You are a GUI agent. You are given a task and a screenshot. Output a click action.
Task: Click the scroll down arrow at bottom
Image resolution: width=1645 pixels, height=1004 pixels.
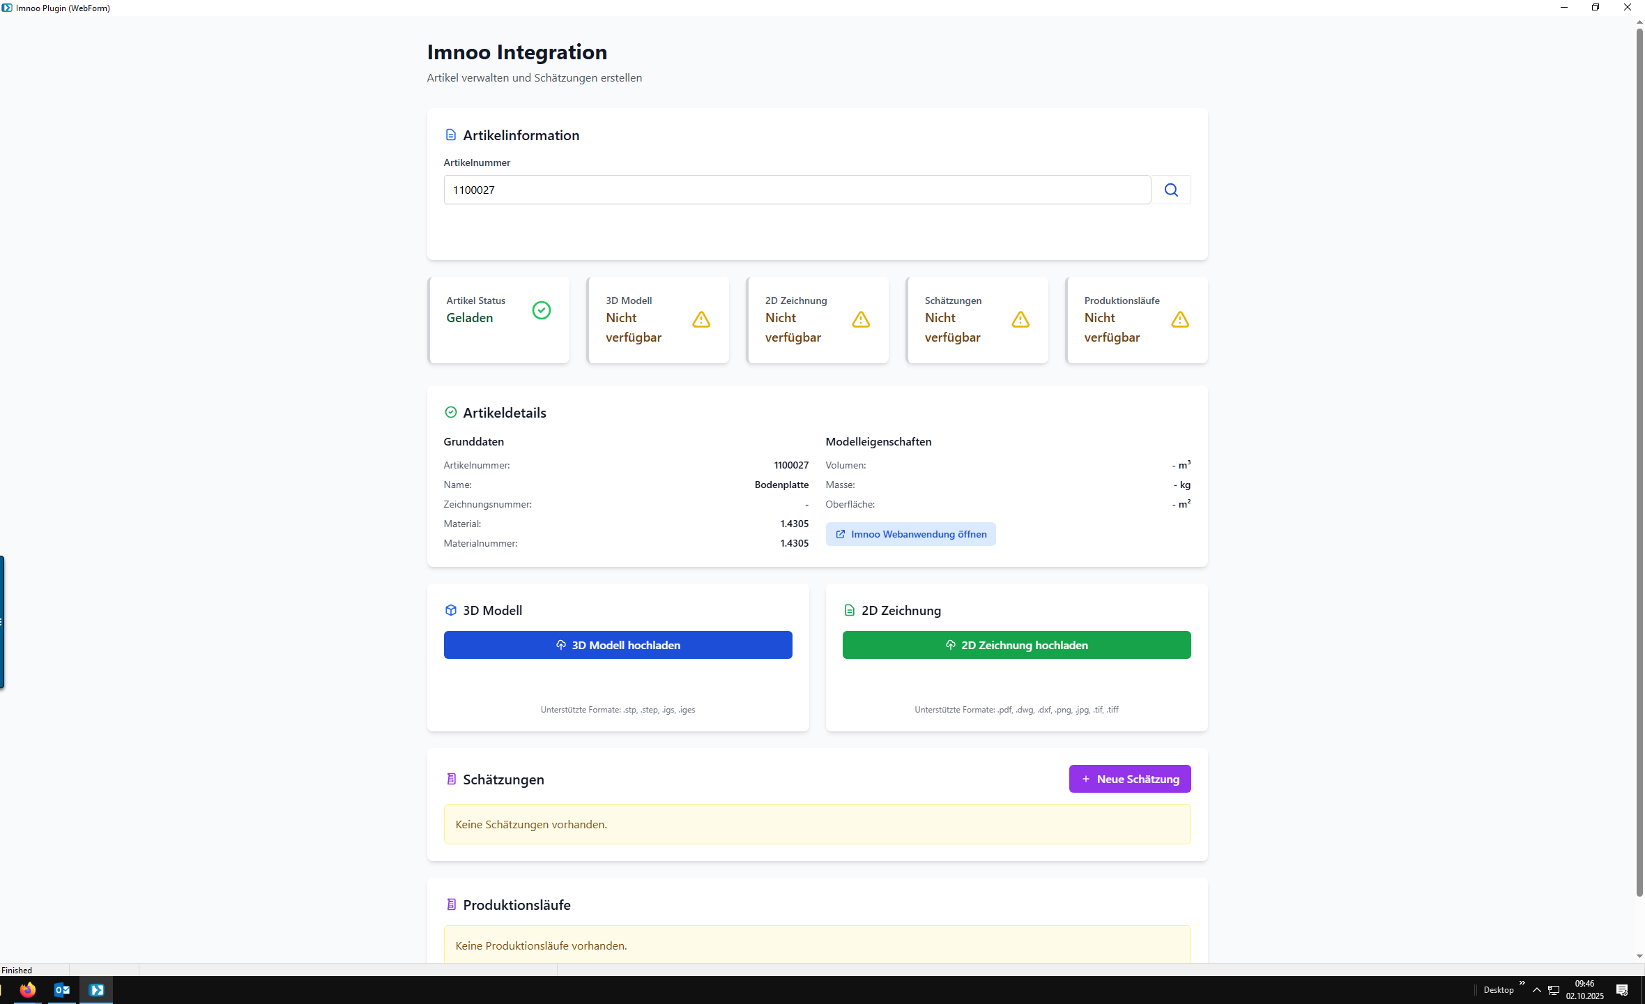(1639, 956)
